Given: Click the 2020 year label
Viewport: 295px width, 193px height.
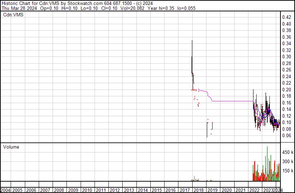Looking at the screenshot, I should coord(226,190).
